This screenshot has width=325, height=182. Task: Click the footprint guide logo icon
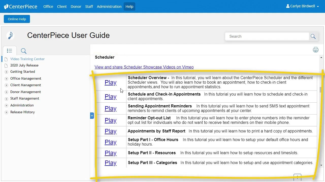[x=10, y=36]
